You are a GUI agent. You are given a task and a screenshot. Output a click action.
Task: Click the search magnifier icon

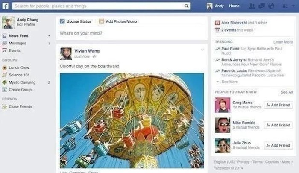click(x=186, y=6)
